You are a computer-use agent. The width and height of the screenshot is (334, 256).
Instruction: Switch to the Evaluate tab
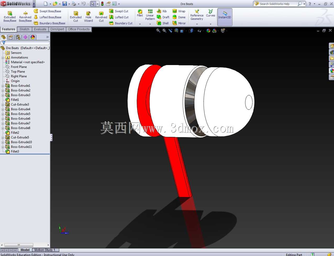coord(40,29)
